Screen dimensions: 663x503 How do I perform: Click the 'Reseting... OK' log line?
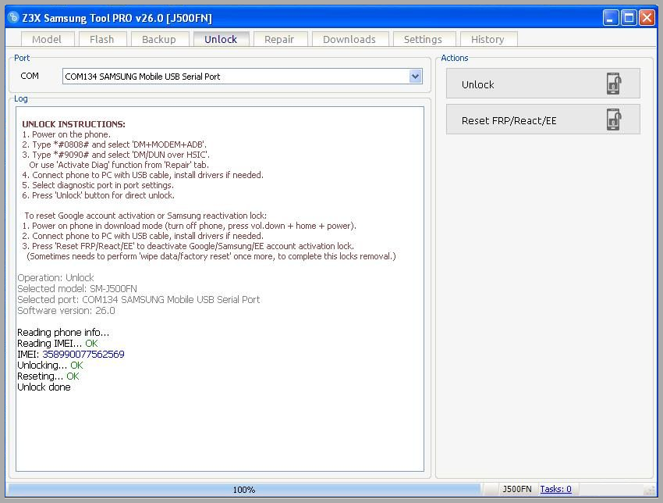coord(48,376)
